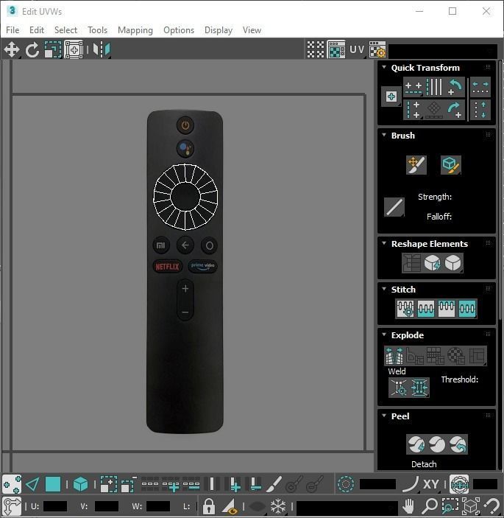Select the Rotate Selected Subobjects tool
Image resolution: width=504 pixels, height=518 pixels.
(x=32, y=50)
